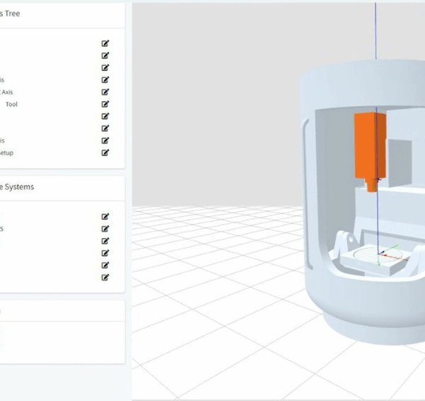Edit the last entry in the Coordinate Systems panel
Image resolution: width=425 pixels, height=401 pixels.
tap(106, 277)
